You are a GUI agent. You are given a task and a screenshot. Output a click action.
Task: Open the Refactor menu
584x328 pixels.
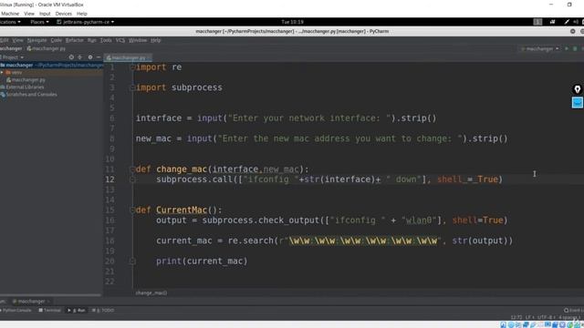pos(75,40)
